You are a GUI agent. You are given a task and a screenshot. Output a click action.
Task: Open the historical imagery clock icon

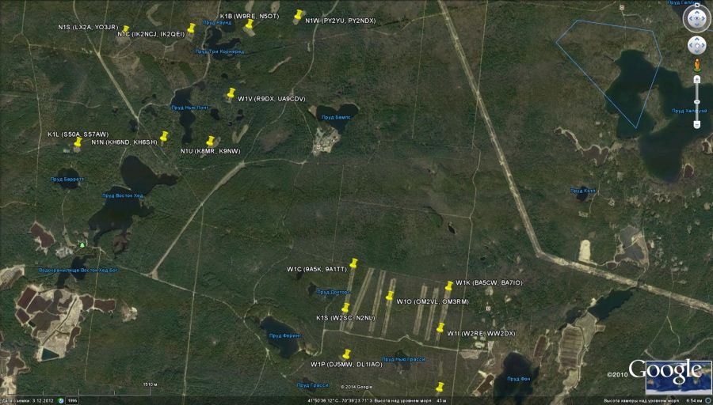pos(59,400)
